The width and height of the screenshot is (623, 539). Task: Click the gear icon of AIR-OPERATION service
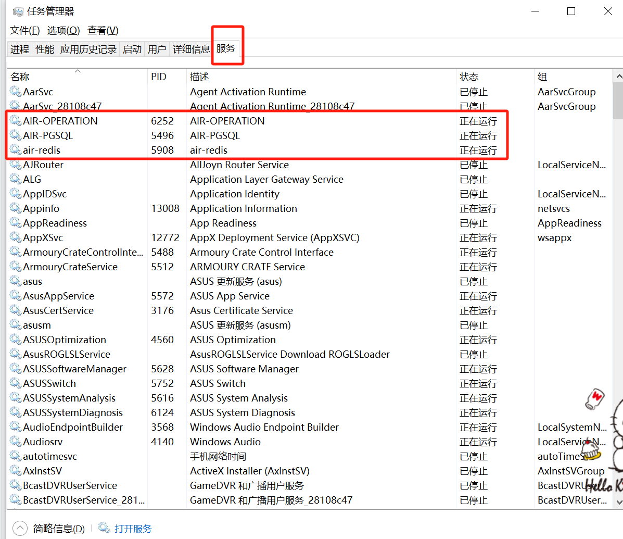16,121
